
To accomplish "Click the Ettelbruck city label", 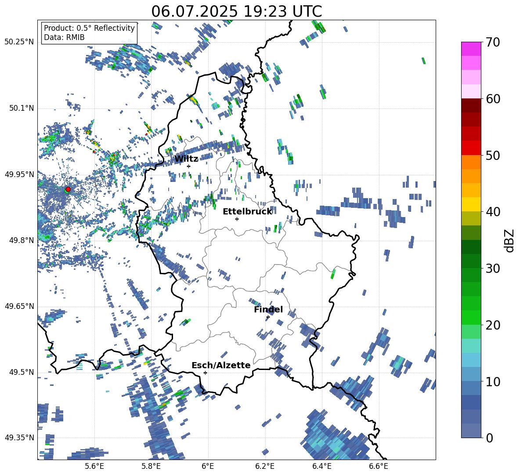I will click(247, 212).
